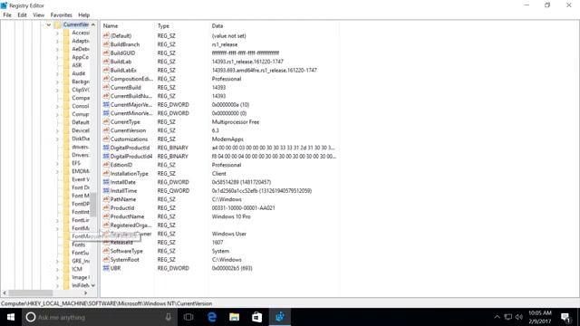Click the (Default) value icon
The width and height of the screenshot is (580, 326).
(106, 36)
